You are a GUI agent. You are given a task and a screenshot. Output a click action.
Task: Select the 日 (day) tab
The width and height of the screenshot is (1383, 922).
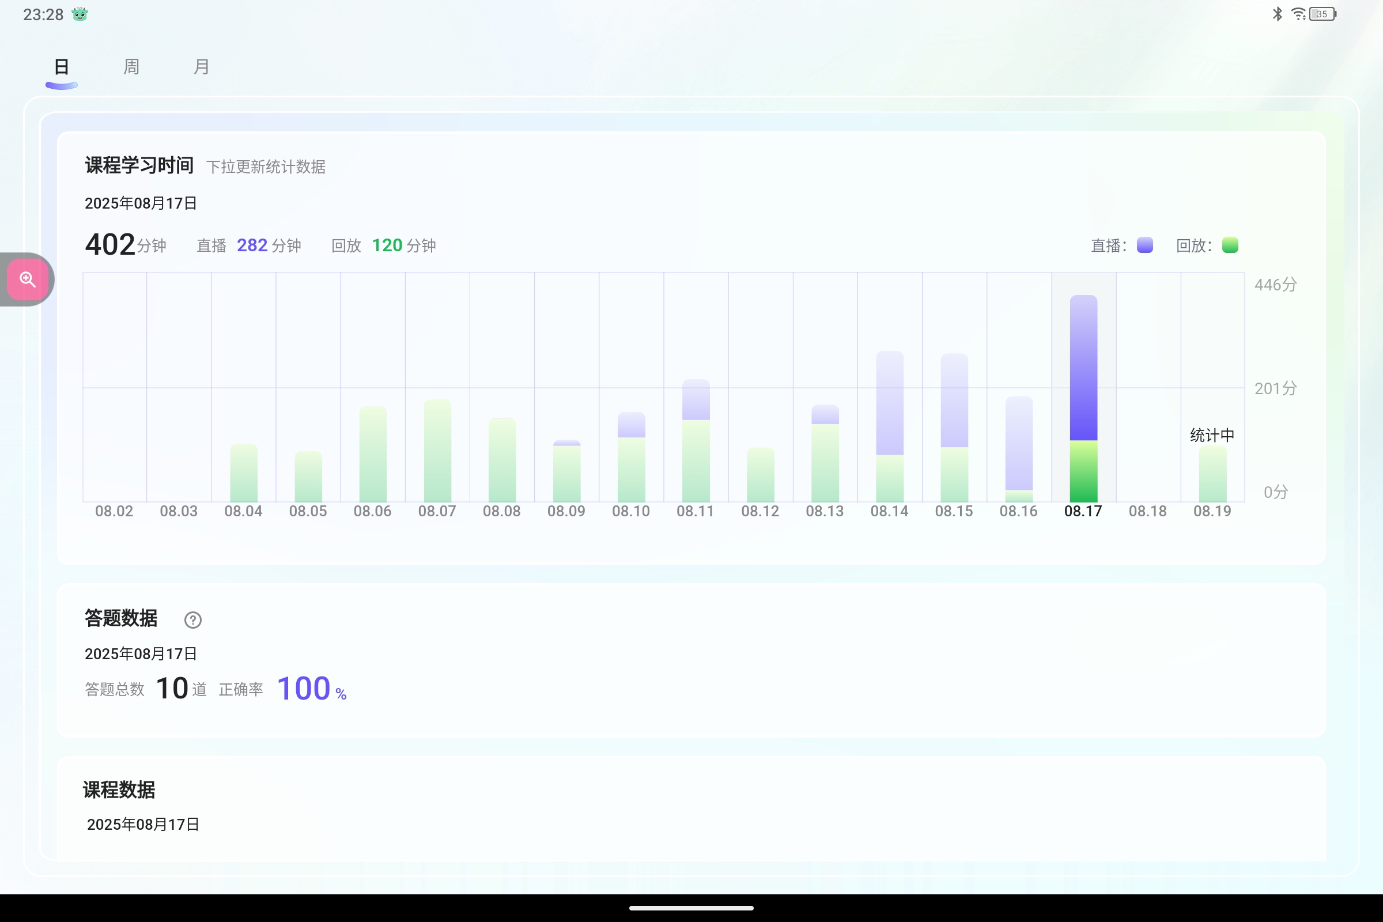(61, 67)
